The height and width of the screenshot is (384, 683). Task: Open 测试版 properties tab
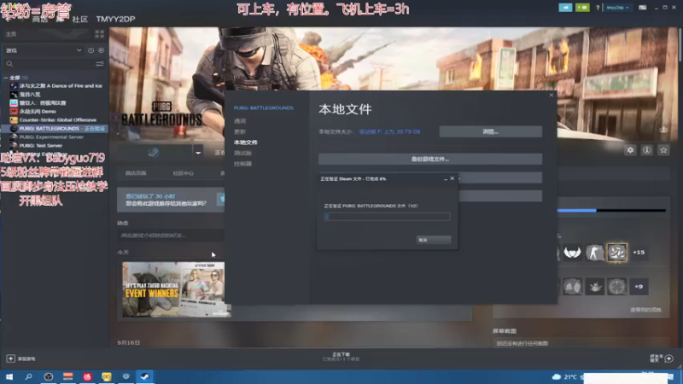point(242,153)
